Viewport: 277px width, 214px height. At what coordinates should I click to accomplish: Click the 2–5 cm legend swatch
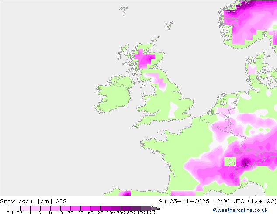(x=45, y=208)
